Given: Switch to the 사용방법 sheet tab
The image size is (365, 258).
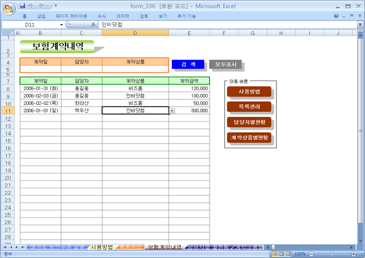Looking at the screenshot, I should [101, 247].
